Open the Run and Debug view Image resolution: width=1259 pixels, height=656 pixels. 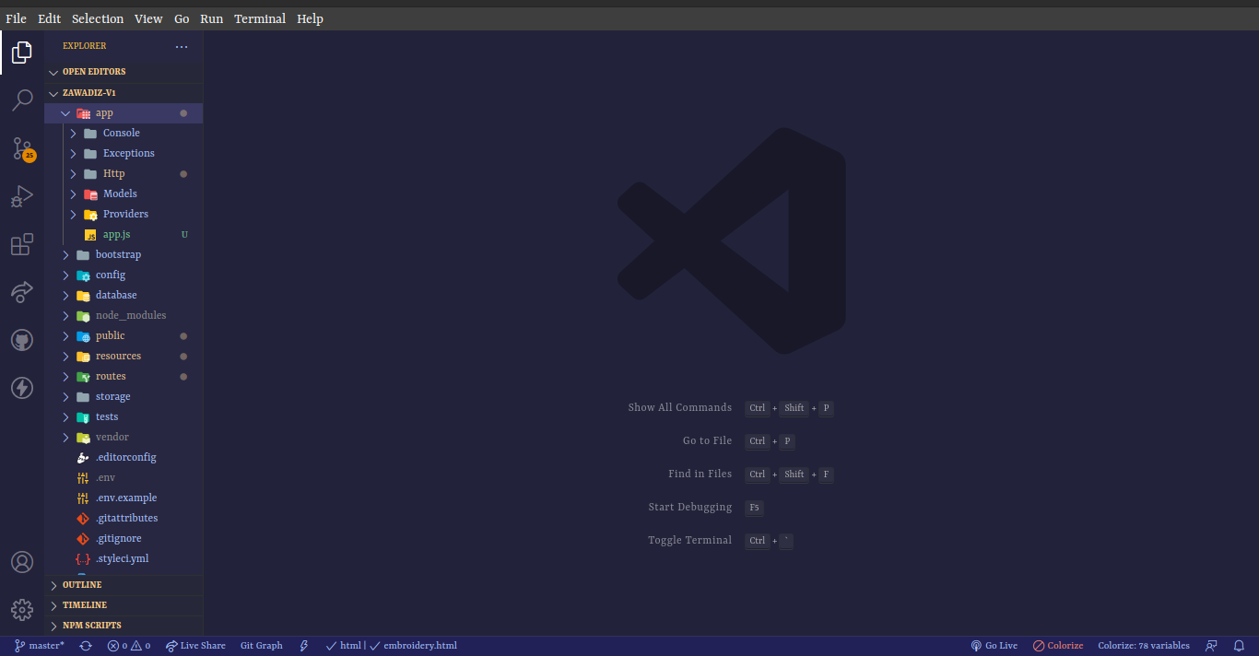[x=22, y=196]
